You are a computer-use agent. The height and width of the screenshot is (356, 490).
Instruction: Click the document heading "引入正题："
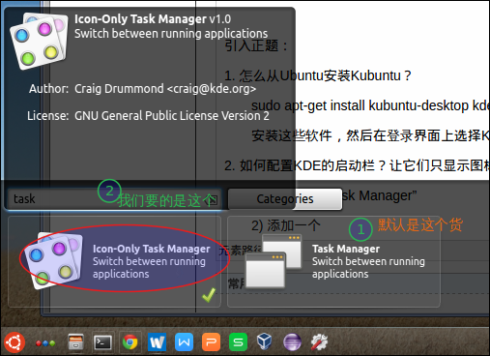(x=256, y=45)
